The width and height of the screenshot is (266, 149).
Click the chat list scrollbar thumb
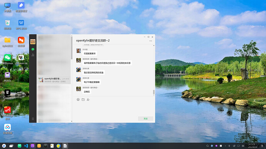point(72,48)
